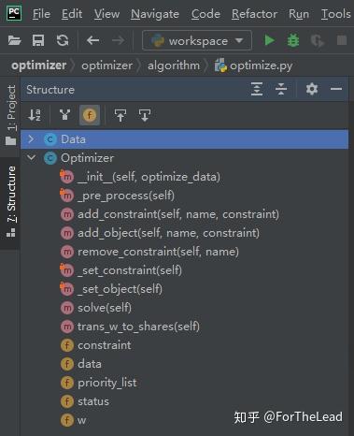Open the Run menu

pos(299,14)
